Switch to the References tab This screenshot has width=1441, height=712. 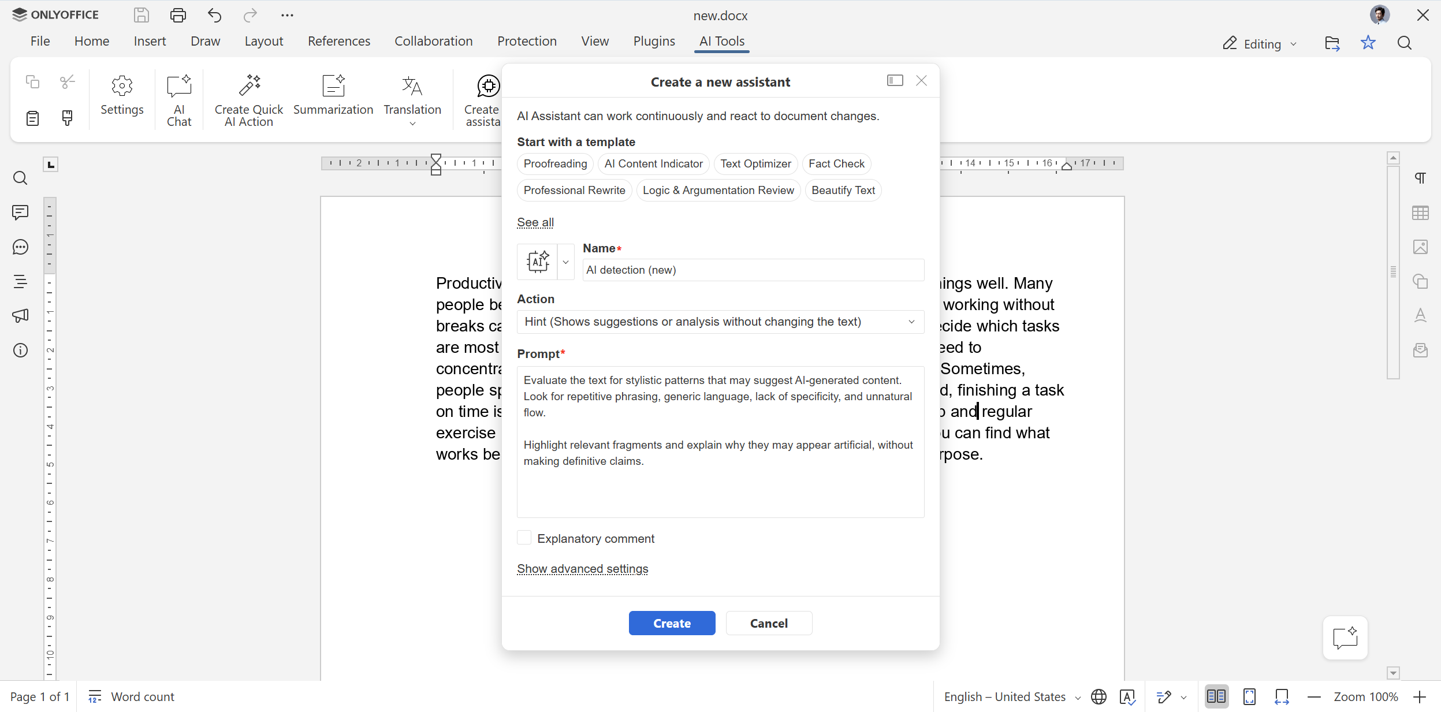point(339,42)
